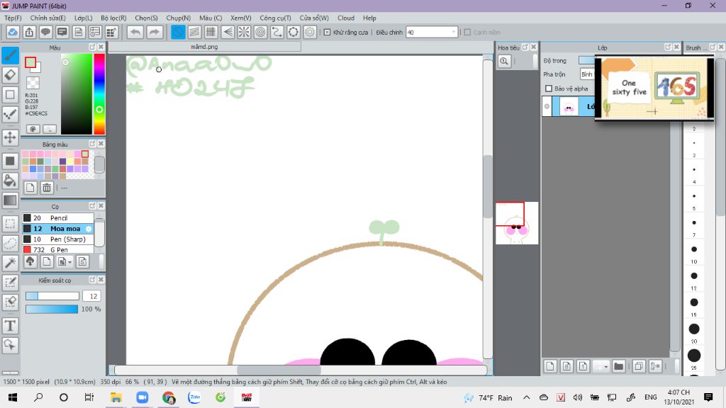Click the transparent color swatch
726x408 pixels.
click(33, 83)
